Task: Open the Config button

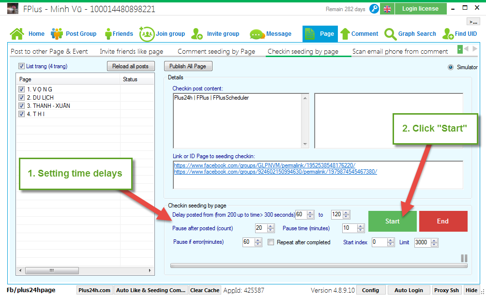Action: tap(370, 290)
